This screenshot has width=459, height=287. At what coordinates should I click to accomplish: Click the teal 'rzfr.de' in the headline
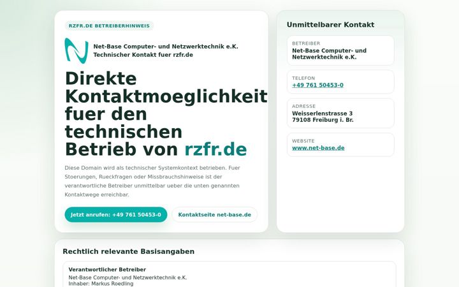[215, 149]
